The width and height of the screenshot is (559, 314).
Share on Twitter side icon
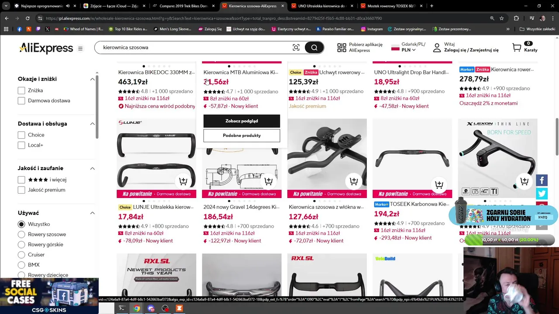coord(542,193)
